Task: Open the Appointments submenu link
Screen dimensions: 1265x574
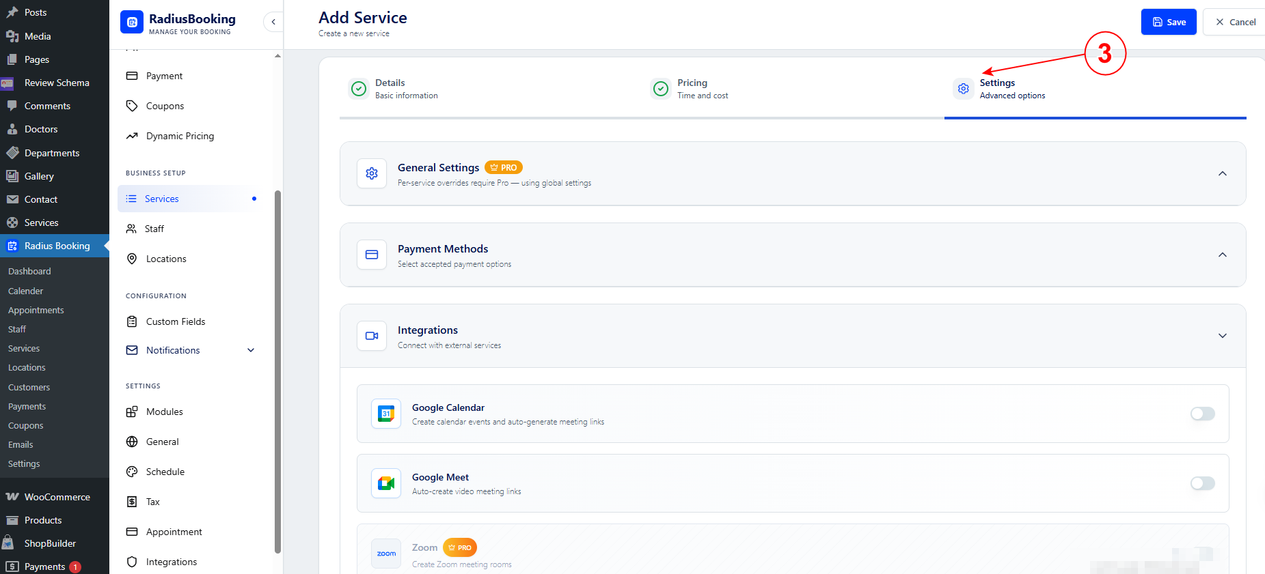Action: click(x=36, y=310)
